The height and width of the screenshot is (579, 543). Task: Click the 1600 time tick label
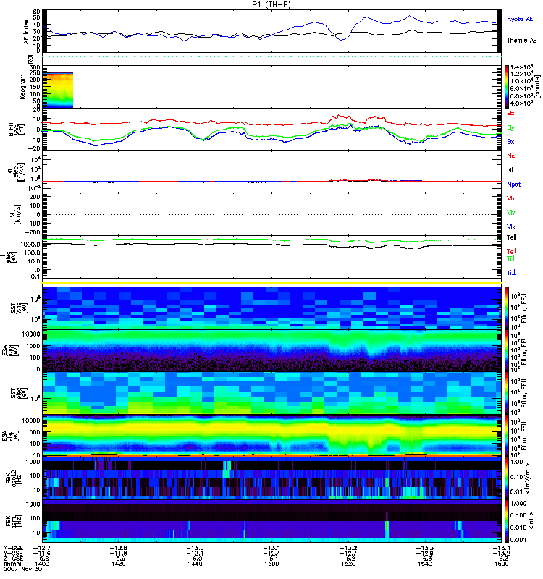coord(501,564)
